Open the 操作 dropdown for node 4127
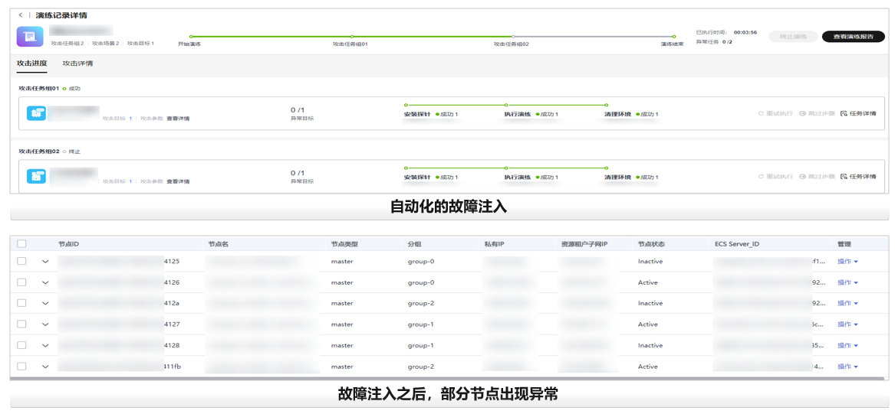The image size is (895, 414). (847, 324)
